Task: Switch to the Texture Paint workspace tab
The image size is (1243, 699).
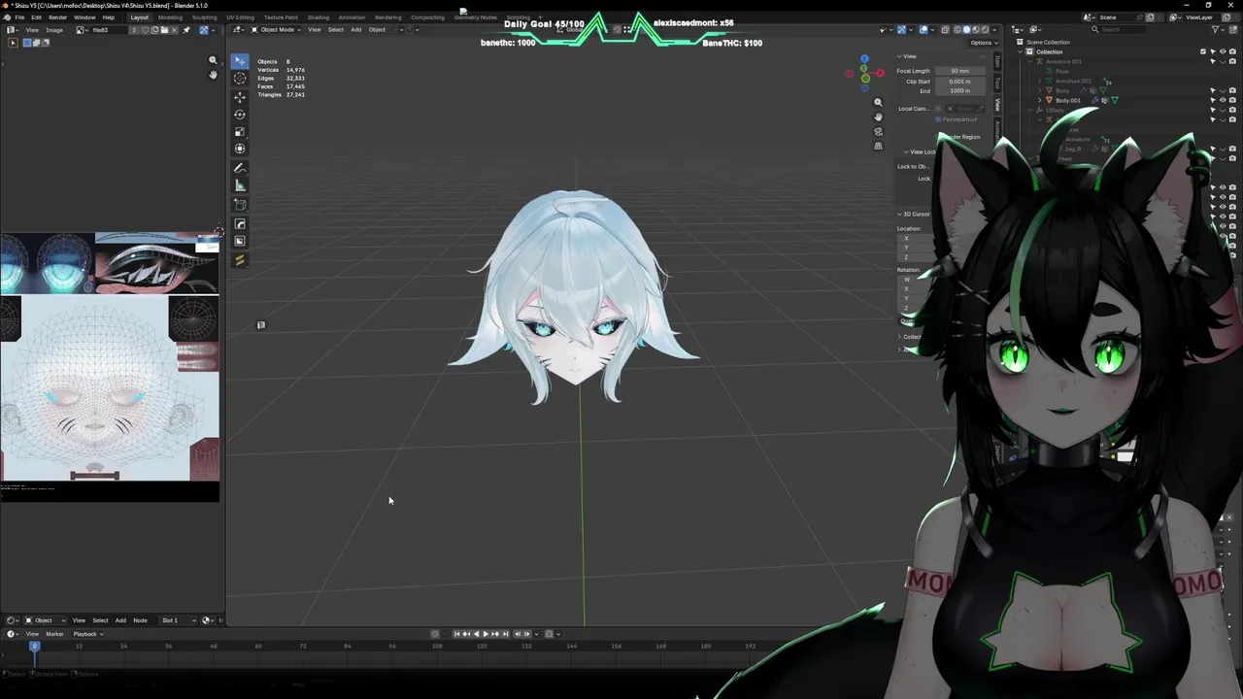Action: click(281, 17)
